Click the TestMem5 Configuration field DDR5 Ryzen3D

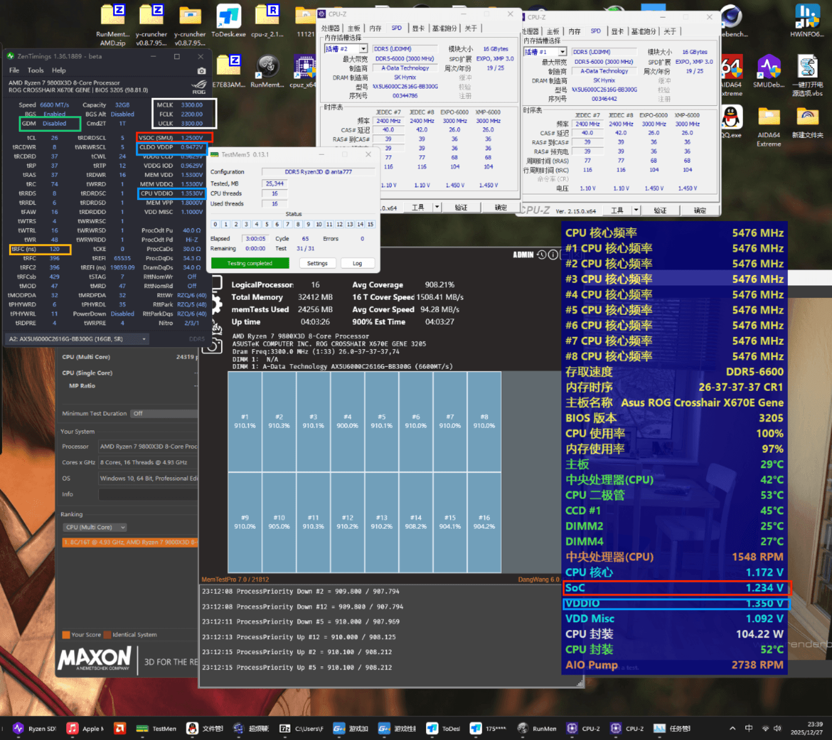coord(318,172)
